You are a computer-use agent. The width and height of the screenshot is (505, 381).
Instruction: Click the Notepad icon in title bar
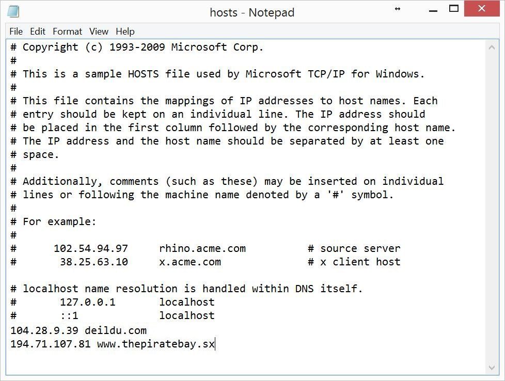click(13, 11)
